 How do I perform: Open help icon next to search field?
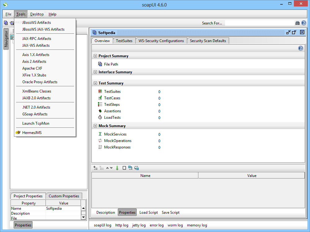[x=304, y=23]
